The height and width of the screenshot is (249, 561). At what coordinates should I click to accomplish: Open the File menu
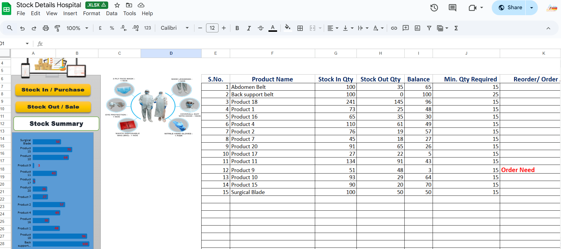click(21, 13)
